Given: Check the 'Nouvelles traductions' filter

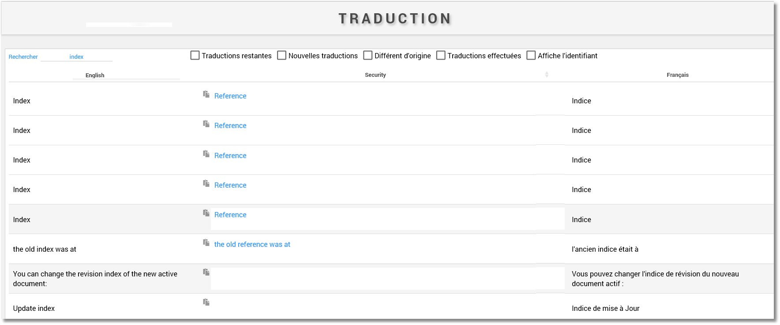Looking at the screenshot, I should (x=281, y=55).
